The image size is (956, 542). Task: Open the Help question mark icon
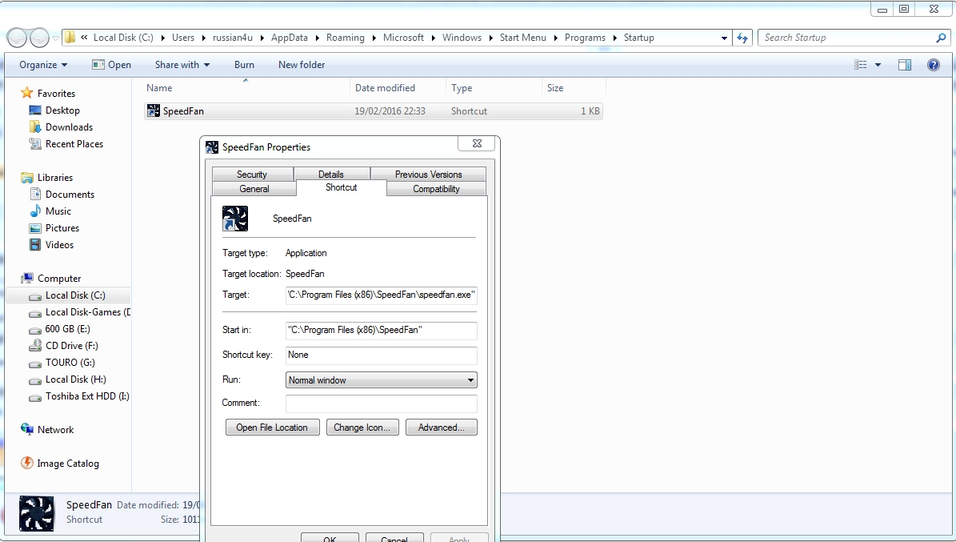[934, 65]
